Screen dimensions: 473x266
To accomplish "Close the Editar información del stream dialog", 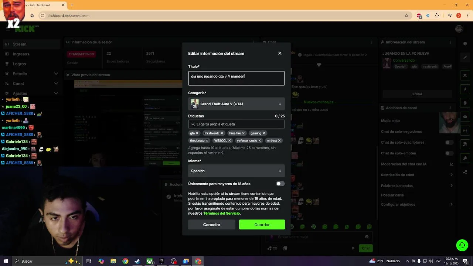I will (x=280, y=54).
